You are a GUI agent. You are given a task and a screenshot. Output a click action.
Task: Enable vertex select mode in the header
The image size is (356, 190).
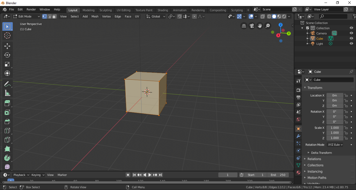[x=45, y=16]
